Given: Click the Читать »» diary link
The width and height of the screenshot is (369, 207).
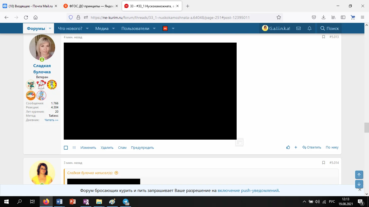Looking at the screenshot, I should pos(51,120).
